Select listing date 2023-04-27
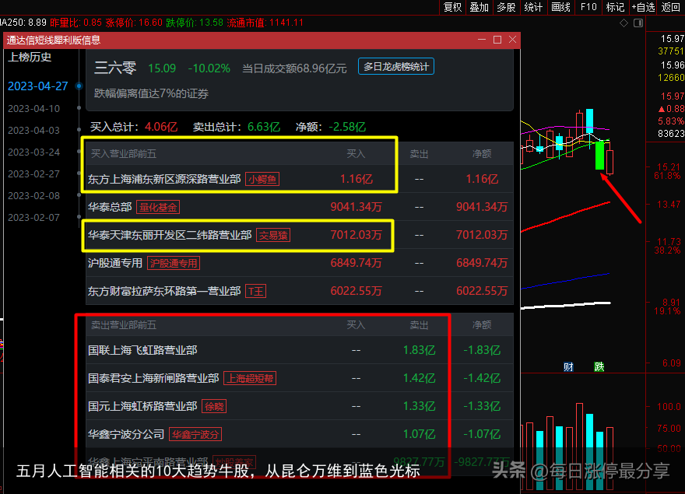 point(38,86)
